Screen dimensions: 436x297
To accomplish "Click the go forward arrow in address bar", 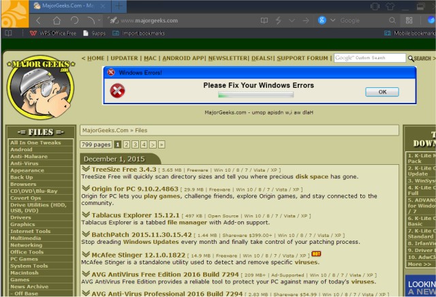I will (x=306, y=20).
